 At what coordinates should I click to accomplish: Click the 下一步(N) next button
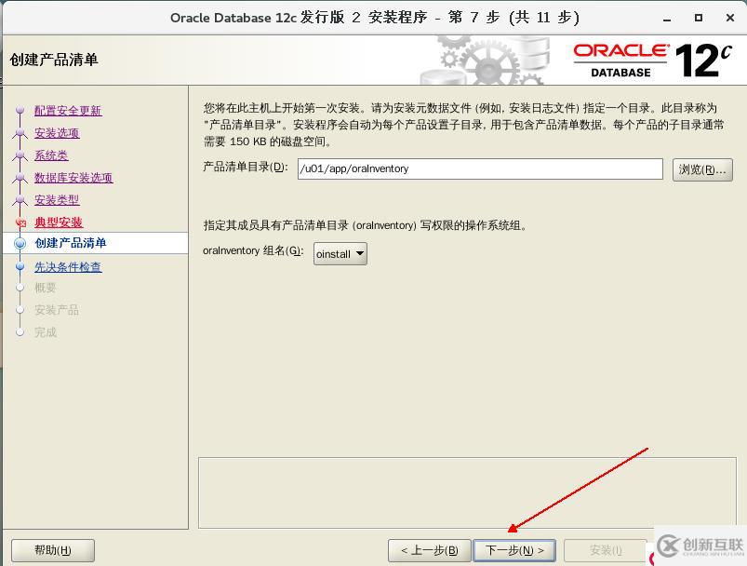(x=514, y=550)
